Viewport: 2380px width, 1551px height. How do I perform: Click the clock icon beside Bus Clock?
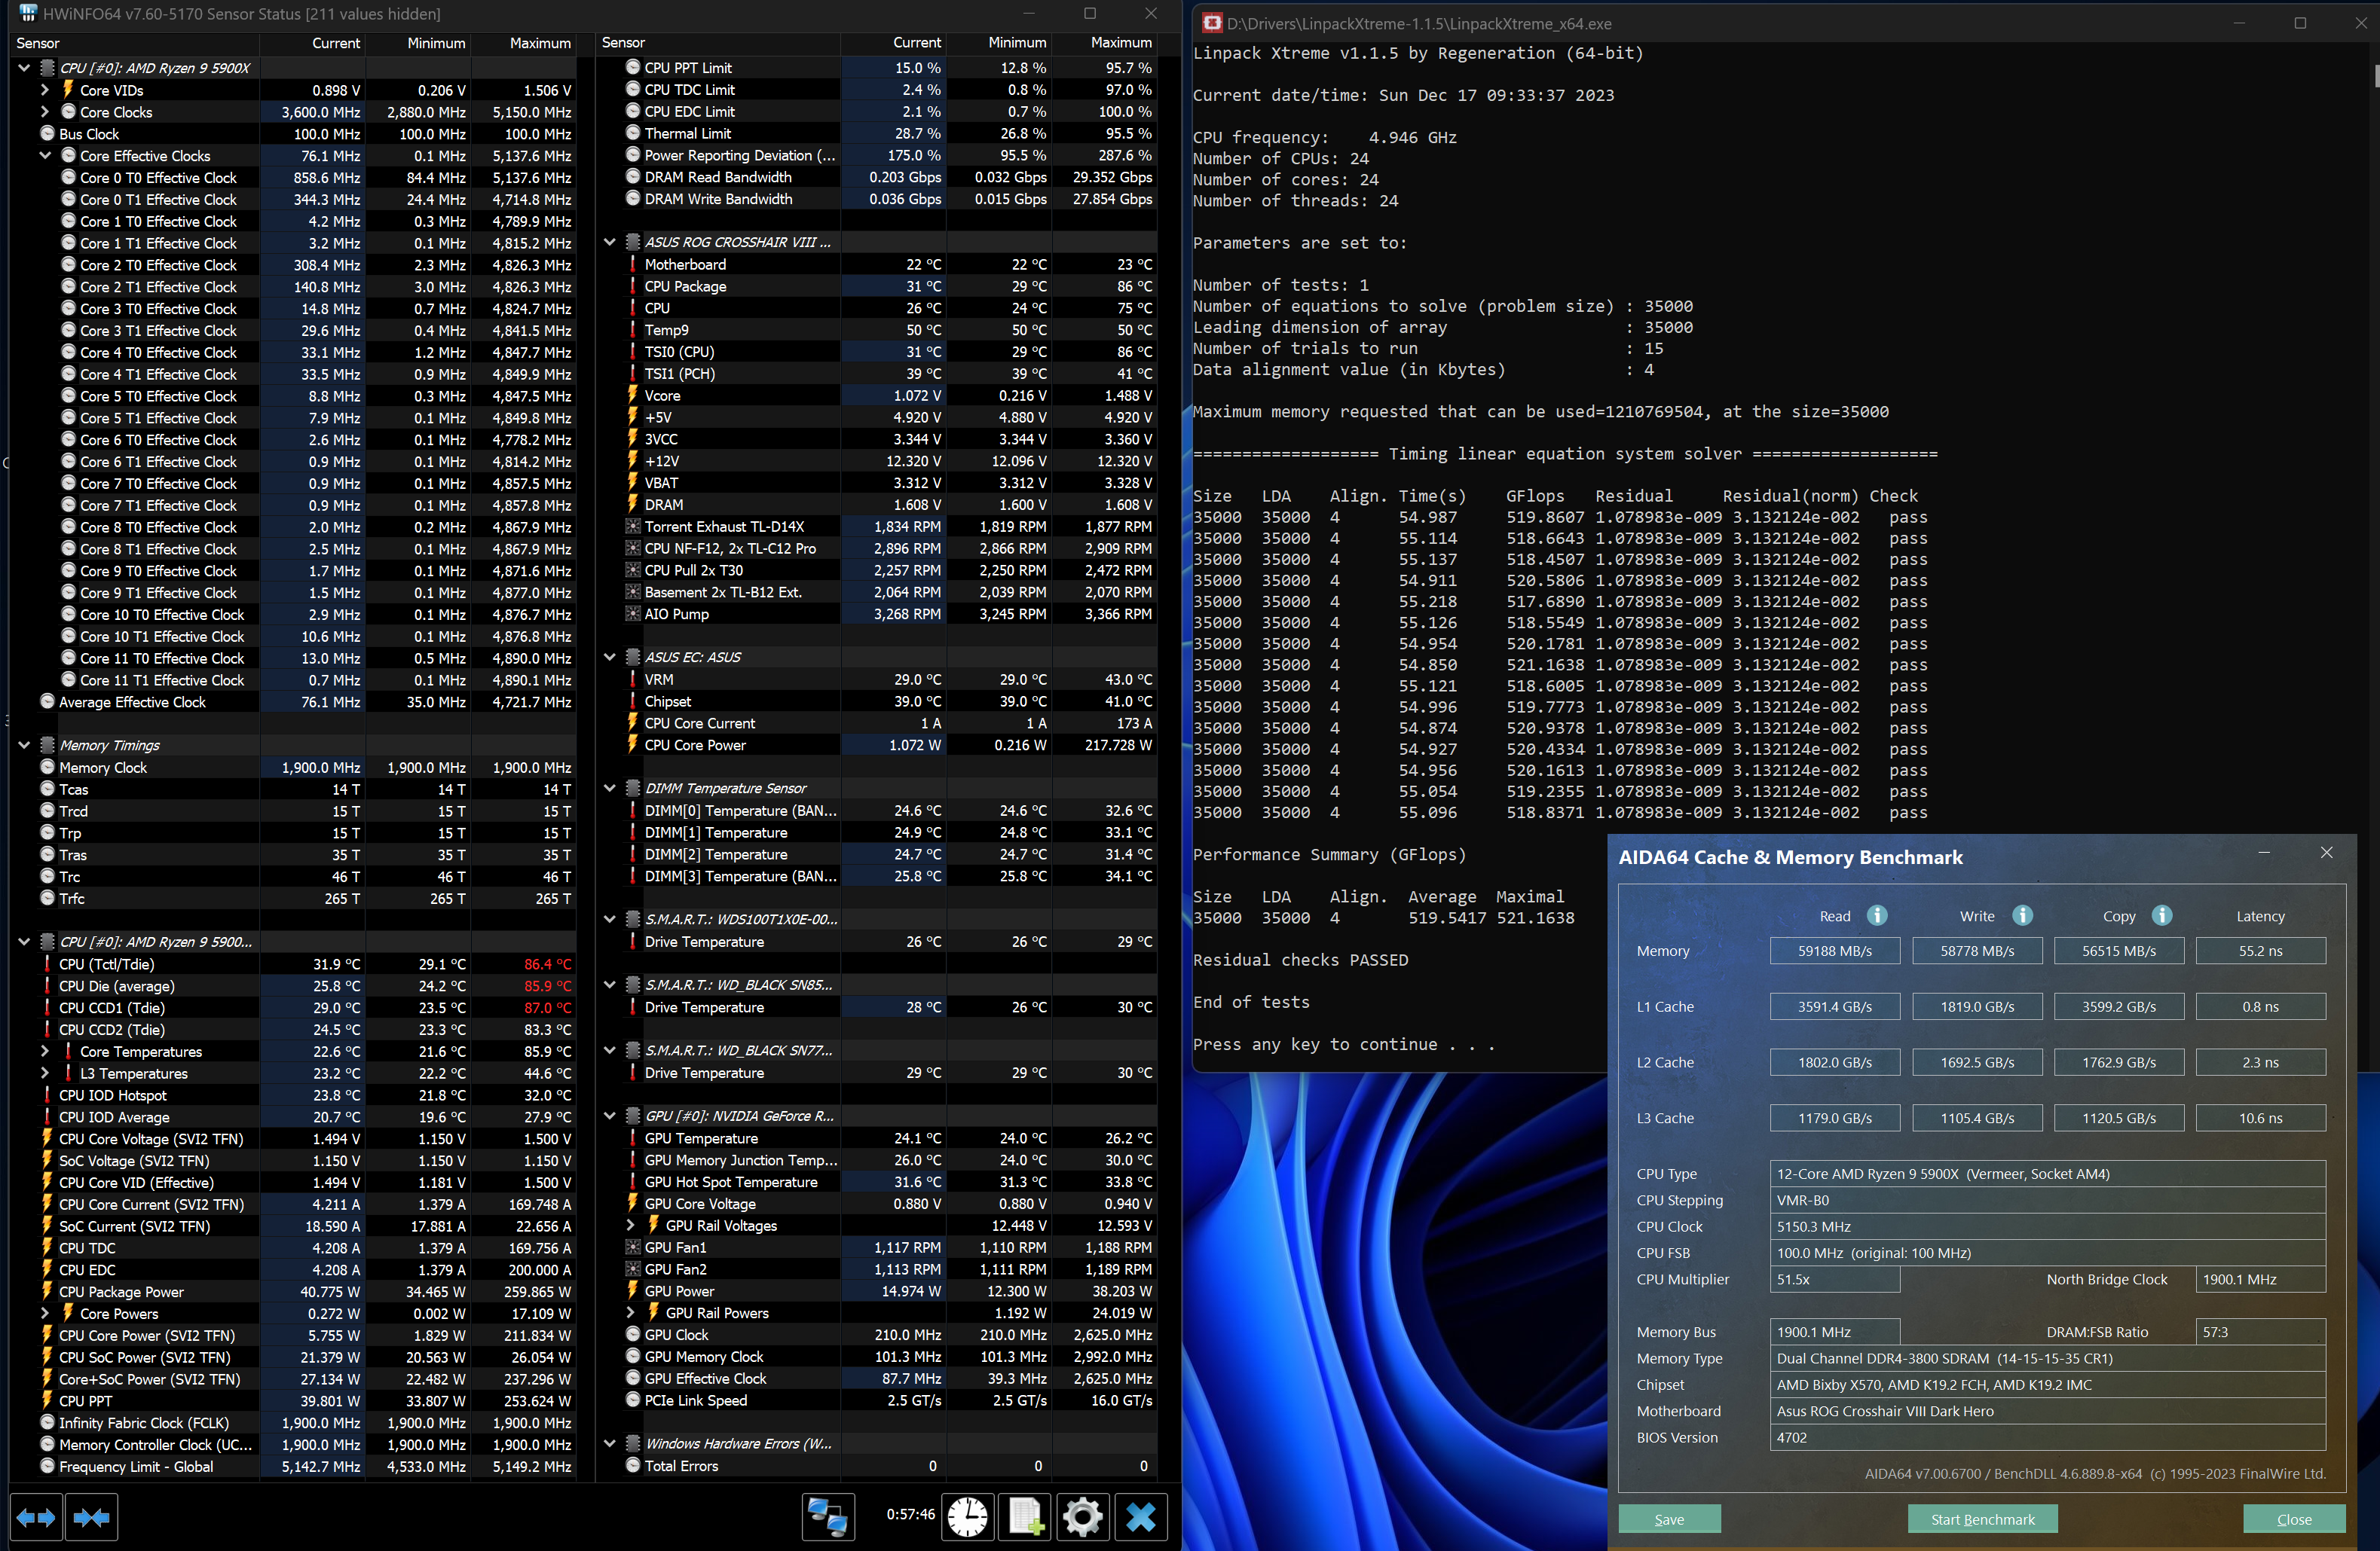(47, 133)
